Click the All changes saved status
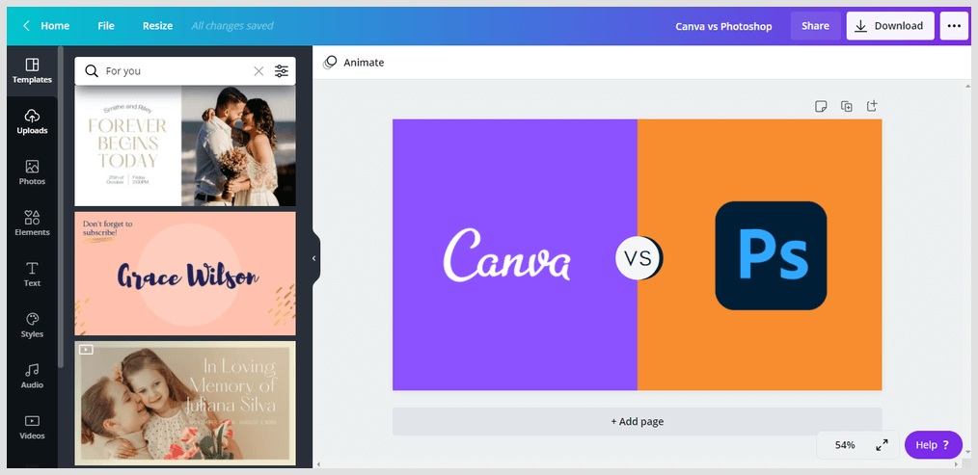Screen dimensions: 978x475 coord(232,26)
